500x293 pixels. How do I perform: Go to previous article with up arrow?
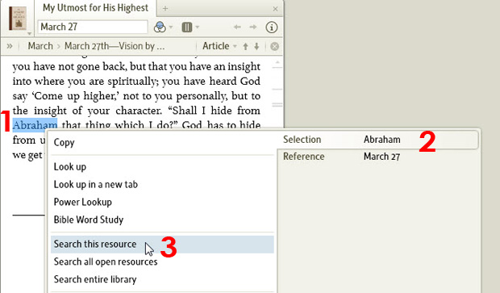[x=245, y=47]
